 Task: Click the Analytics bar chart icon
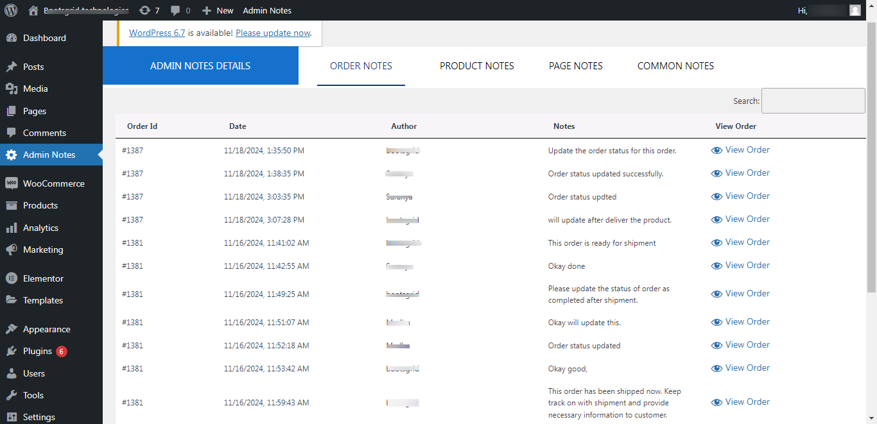[12, 228]
